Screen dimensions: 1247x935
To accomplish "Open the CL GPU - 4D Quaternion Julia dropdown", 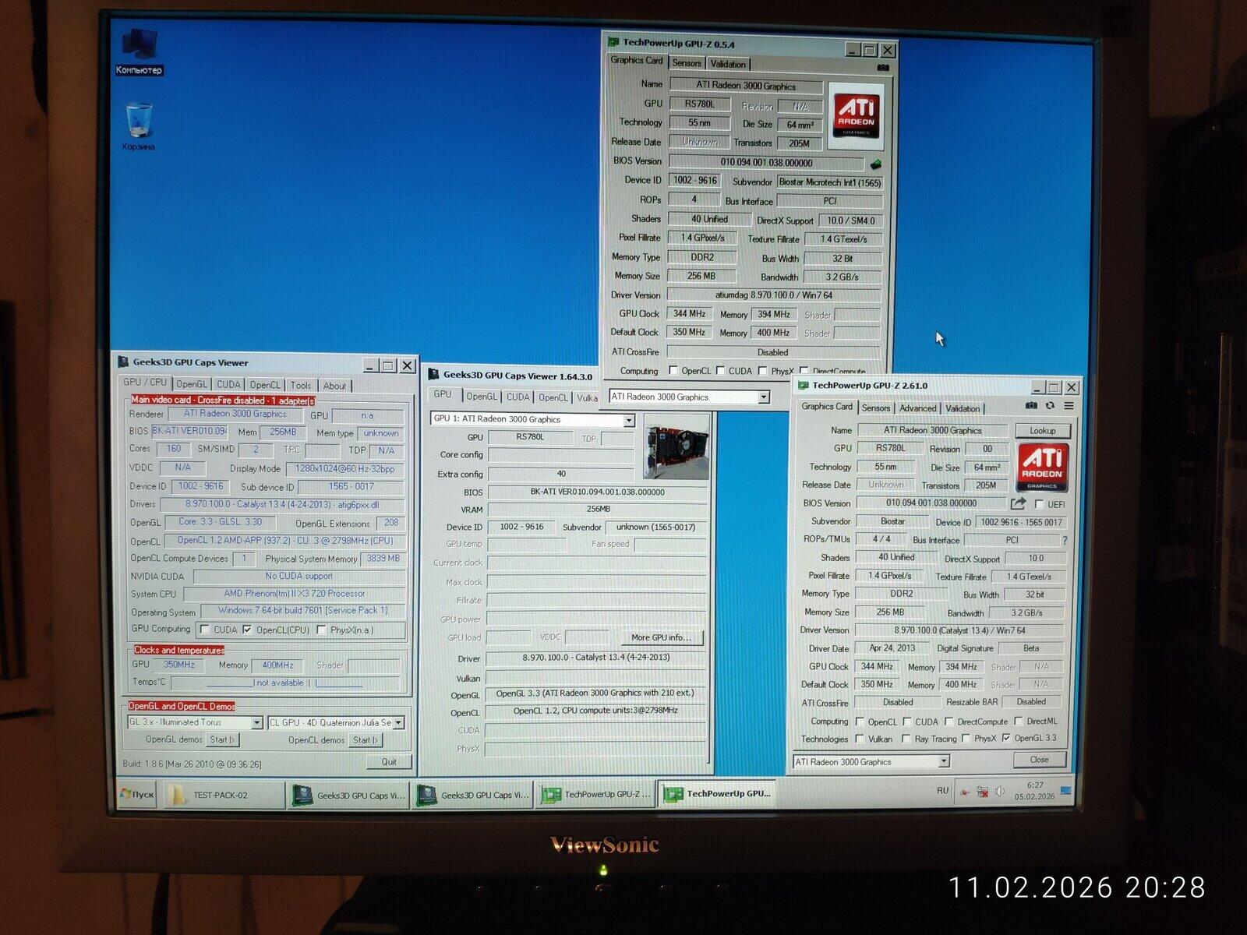I will 398,723.
